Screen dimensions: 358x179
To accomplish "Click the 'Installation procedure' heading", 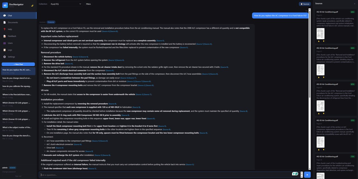I will (x=52, y=100).
